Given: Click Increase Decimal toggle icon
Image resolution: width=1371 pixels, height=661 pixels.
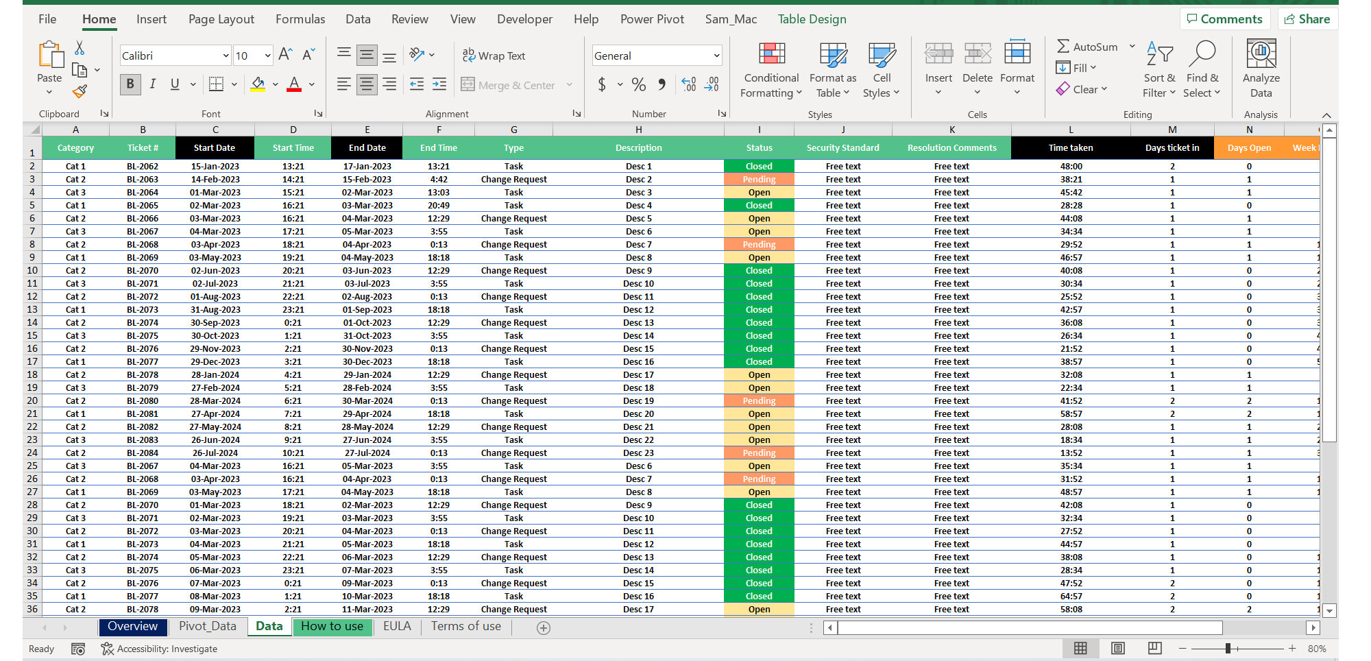Looking at the screenshot, I should pyautogui.click(x=688, y=84).
